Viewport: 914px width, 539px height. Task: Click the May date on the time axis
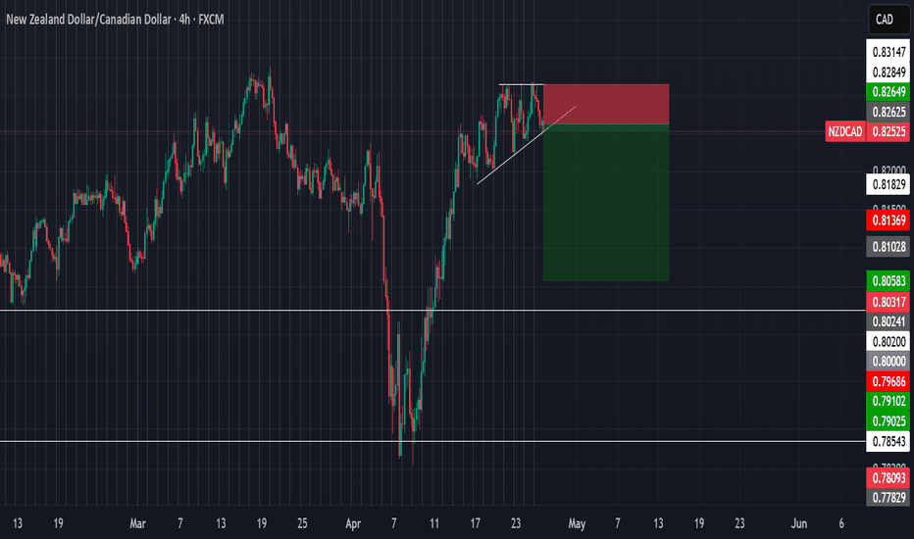577,523
